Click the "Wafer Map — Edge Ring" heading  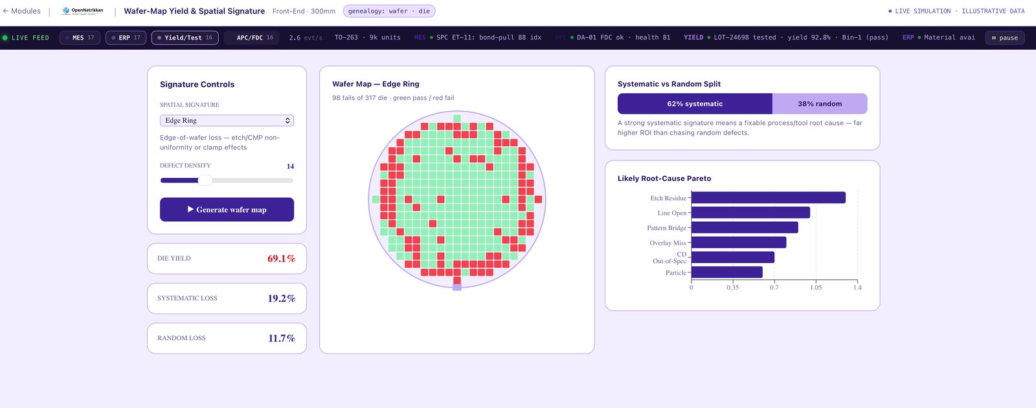tap(376, 84)
